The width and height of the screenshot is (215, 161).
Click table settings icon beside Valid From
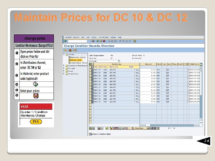point(201,64)
